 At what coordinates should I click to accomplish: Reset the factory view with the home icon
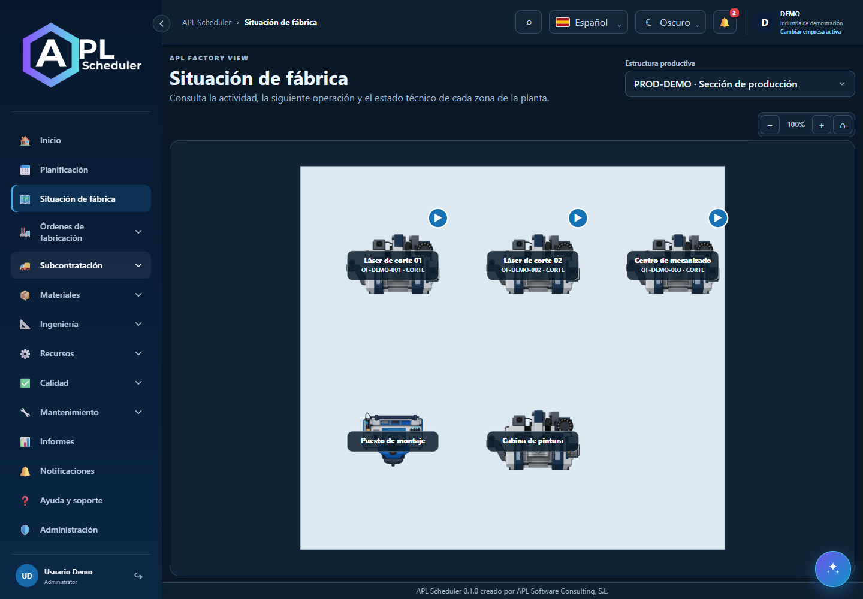843,125
